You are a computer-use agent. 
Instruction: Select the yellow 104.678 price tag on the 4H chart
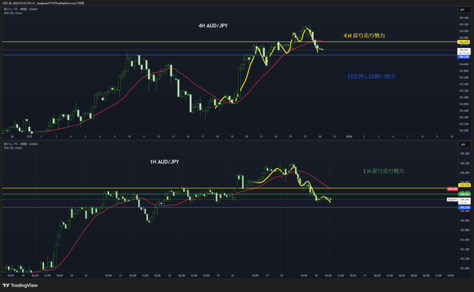[463, 42]
